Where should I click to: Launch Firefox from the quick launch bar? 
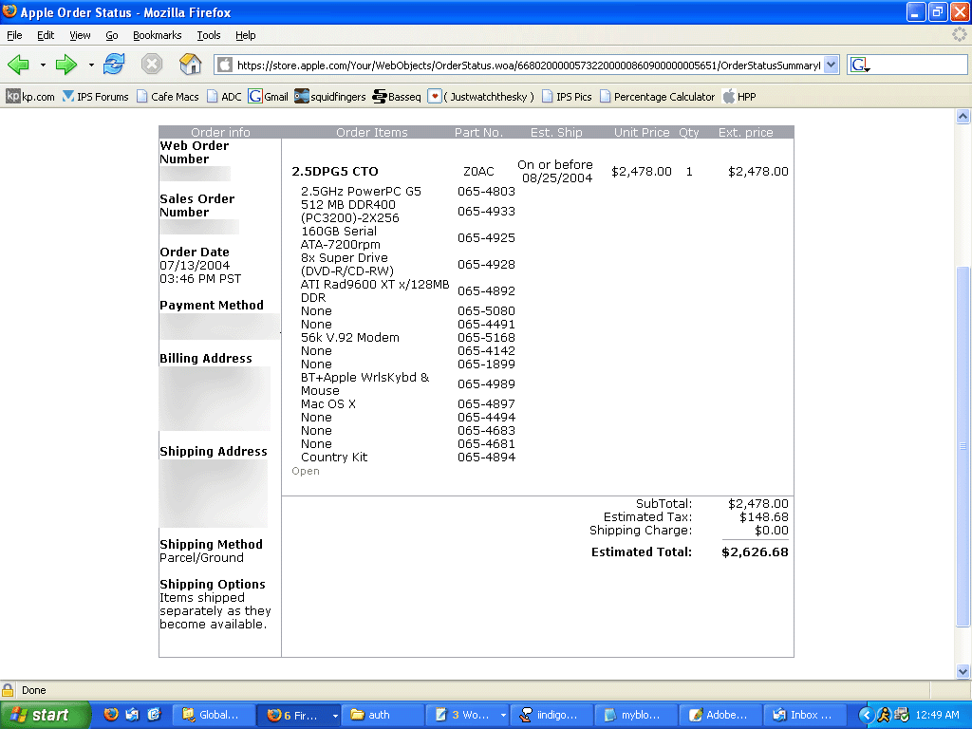click(111, 715)
